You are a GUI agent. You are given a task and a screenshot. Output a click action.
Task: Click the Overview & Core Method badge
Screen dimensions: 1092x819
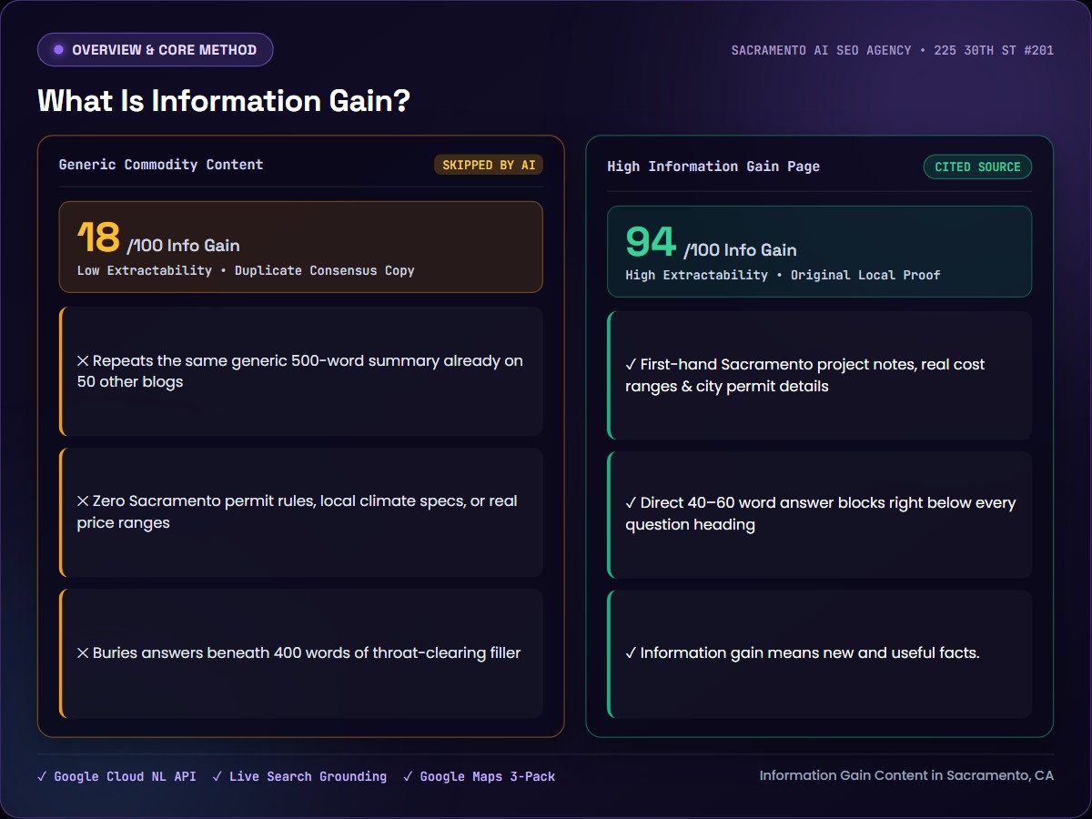[155, 50]
